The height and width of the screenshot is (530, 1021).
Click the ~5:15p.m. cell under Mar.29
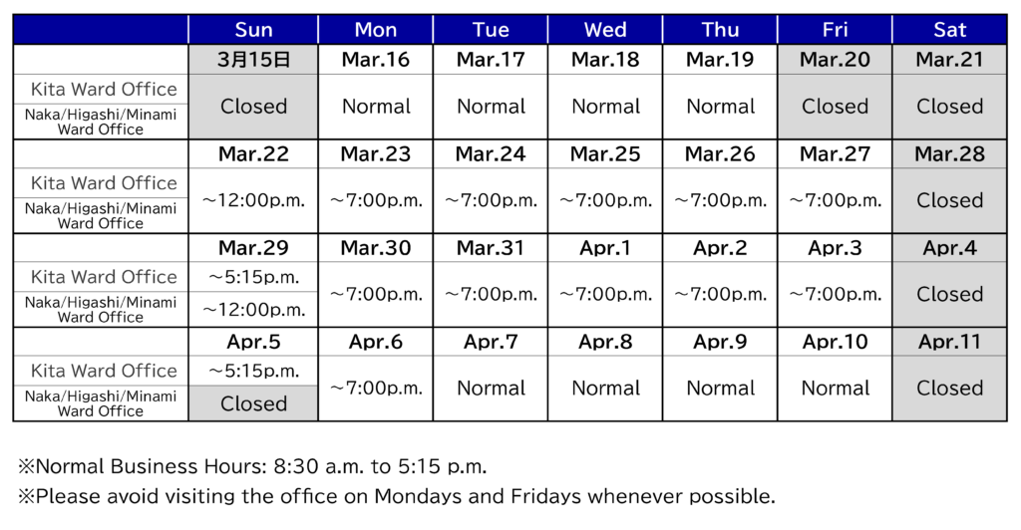(253, 277)
